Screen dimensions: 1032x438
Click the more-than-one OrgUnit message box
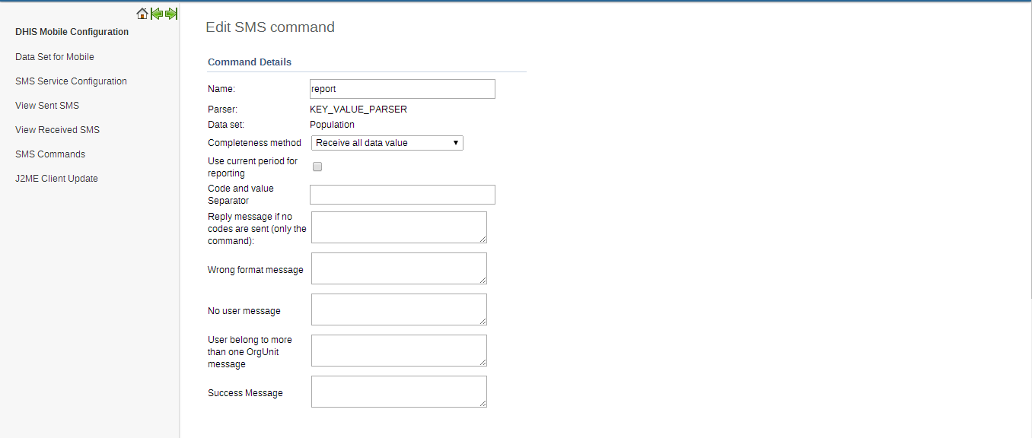399,351
